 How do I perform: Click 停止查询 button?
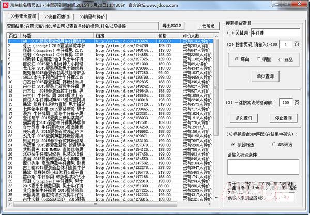(283, 118)
